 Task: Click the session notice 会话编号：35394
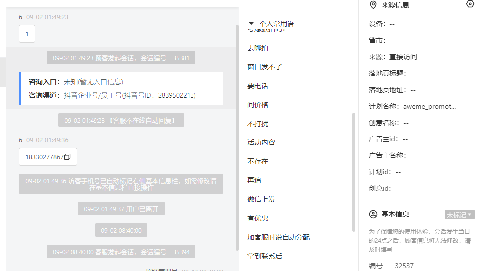click(121, 252)
